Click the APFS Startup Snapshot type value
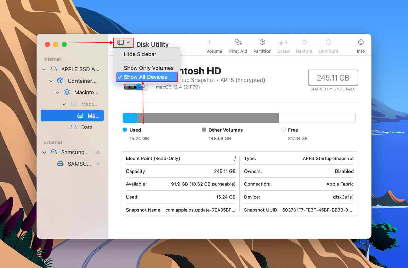Screen dimensions: 408x268 tap(328, 158)
